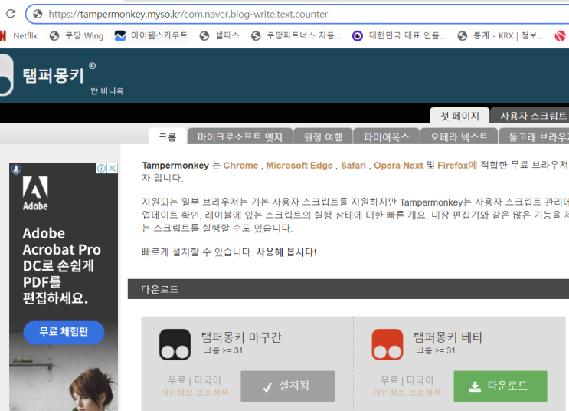Close the Adobe ad with X icon

[113, 168]
